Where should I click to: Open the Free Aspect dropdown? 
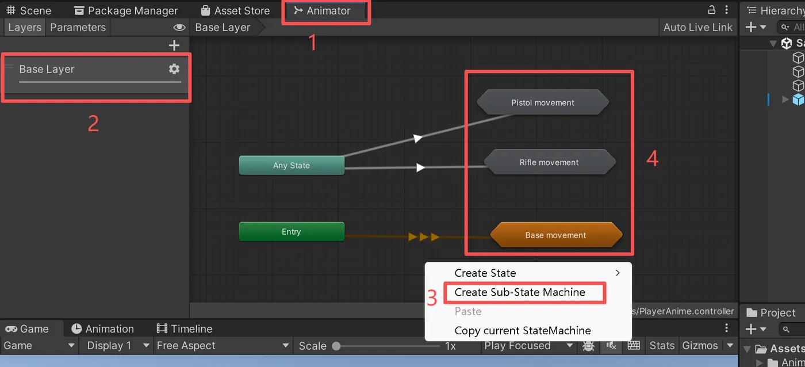click(223, 346)
